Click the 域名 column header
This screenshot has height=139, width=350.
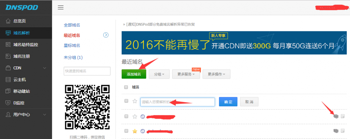pyautogui.click(x=135, y=87)
